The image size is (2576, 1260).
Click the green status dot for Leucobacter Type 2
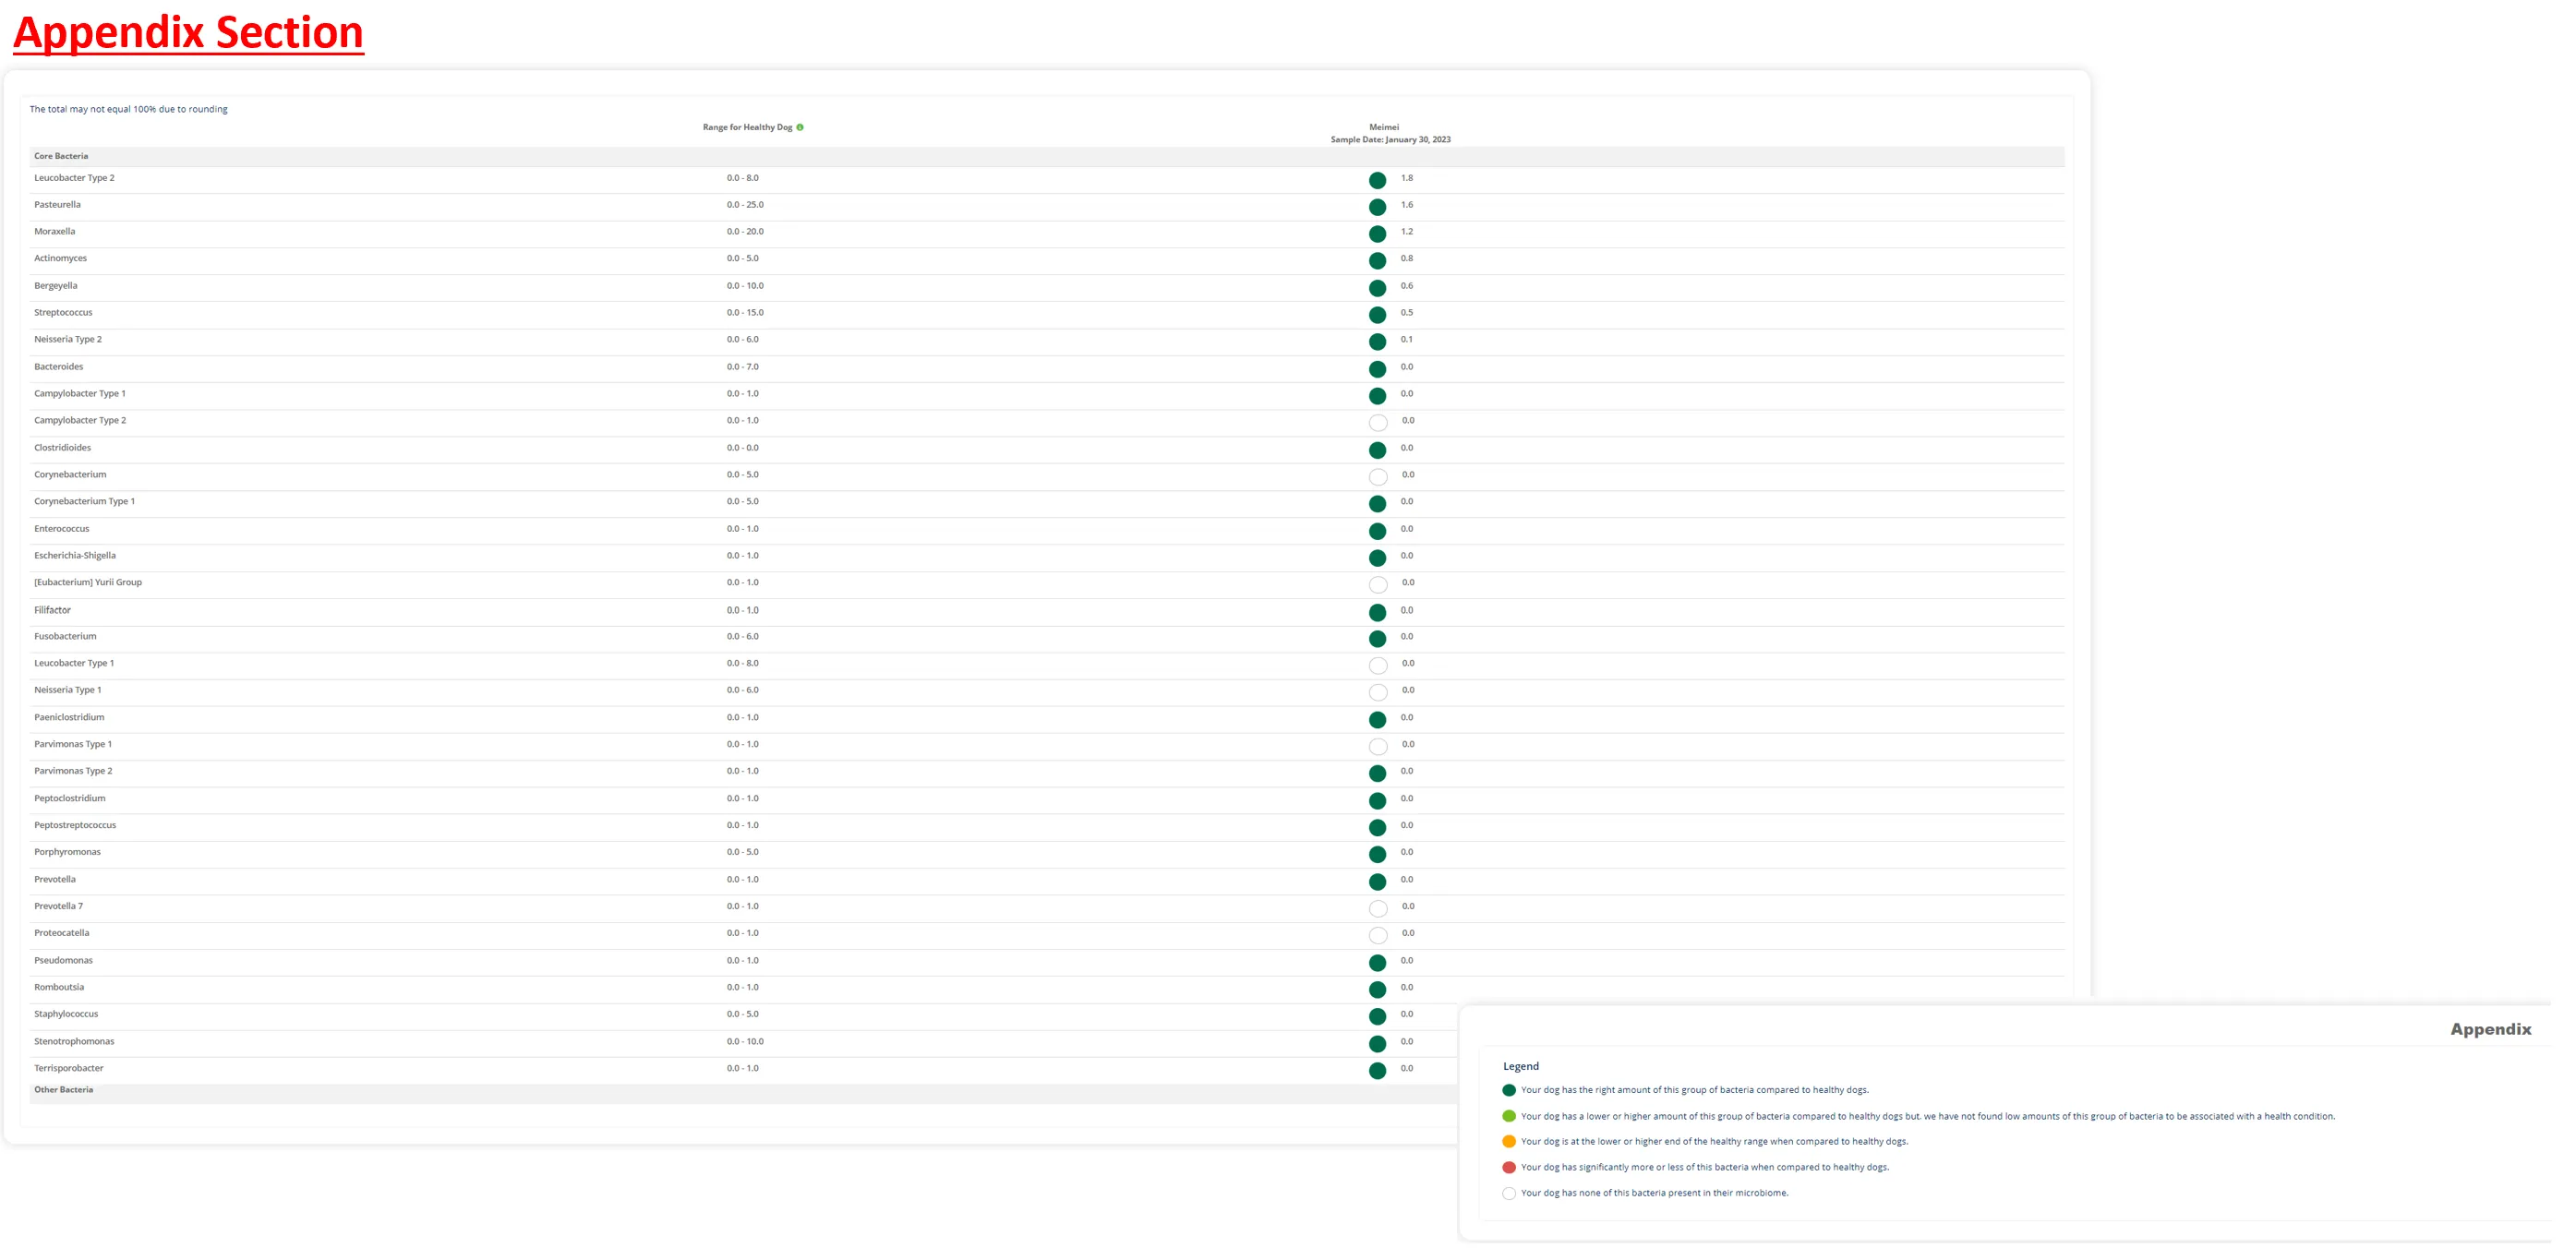(1377, 180)
